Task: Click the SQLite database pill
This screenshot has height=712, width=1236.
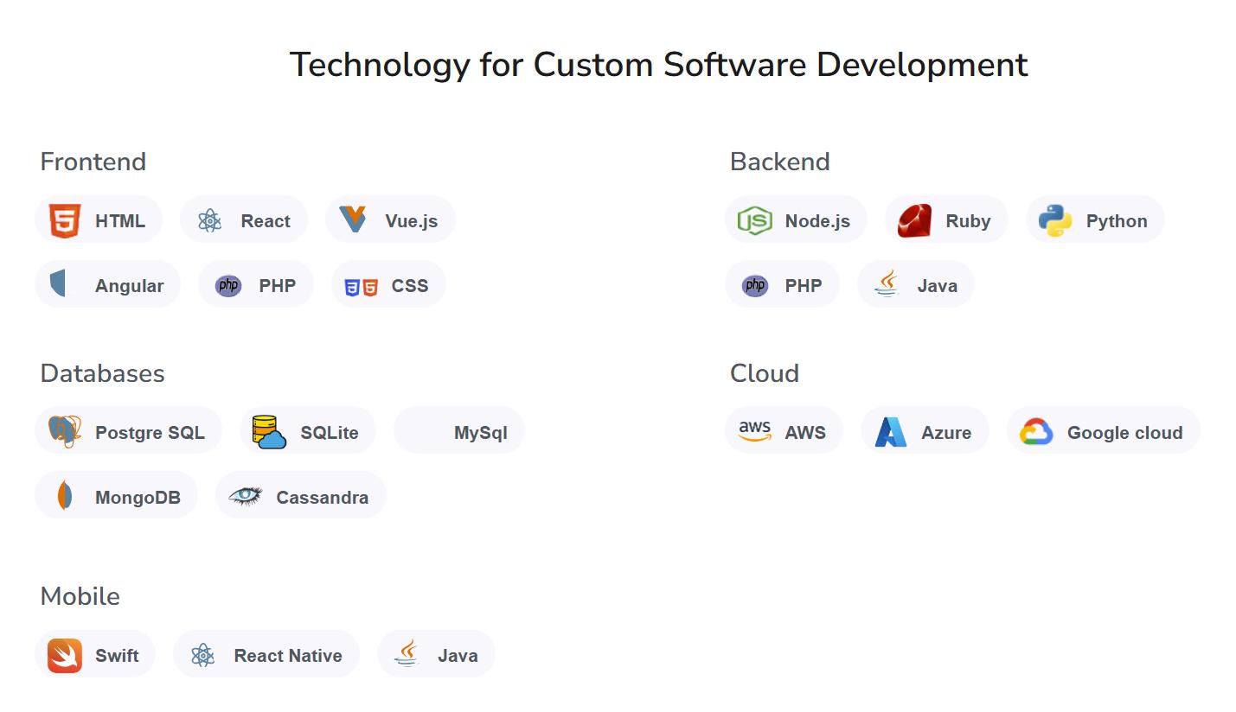Action: 308,432
